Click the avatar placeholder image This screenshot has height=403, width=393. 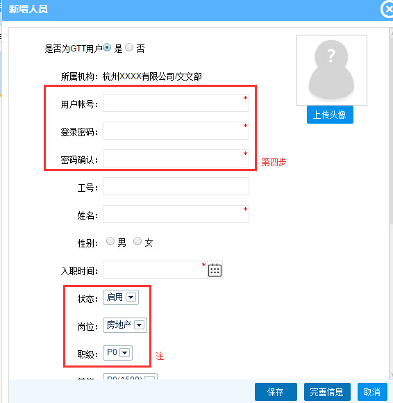tap(332, 70)
